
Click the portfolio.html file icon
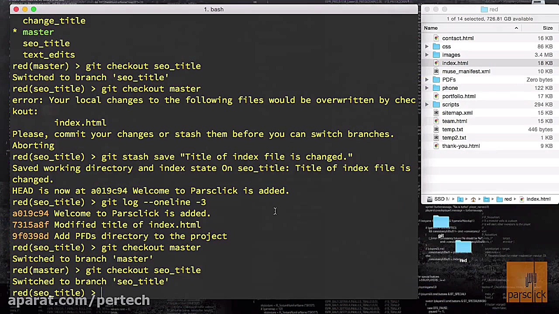click(x=436, y=96)
